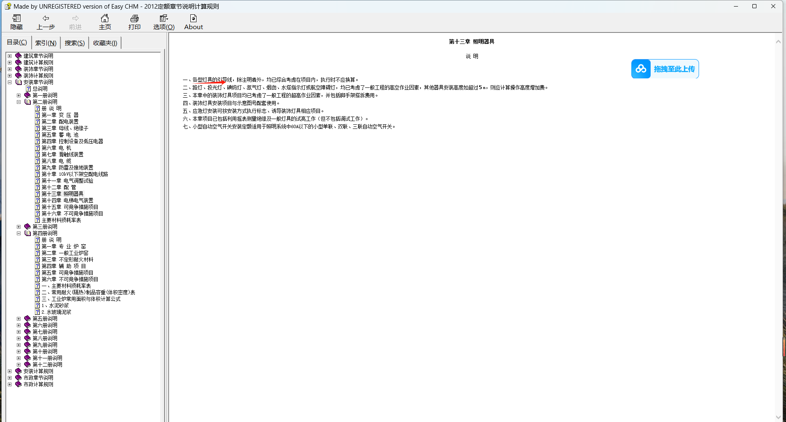This screenshot has width=786, height=422.
Task: Expand the 建筑章节说明 tree node
Action: [9, 56]
